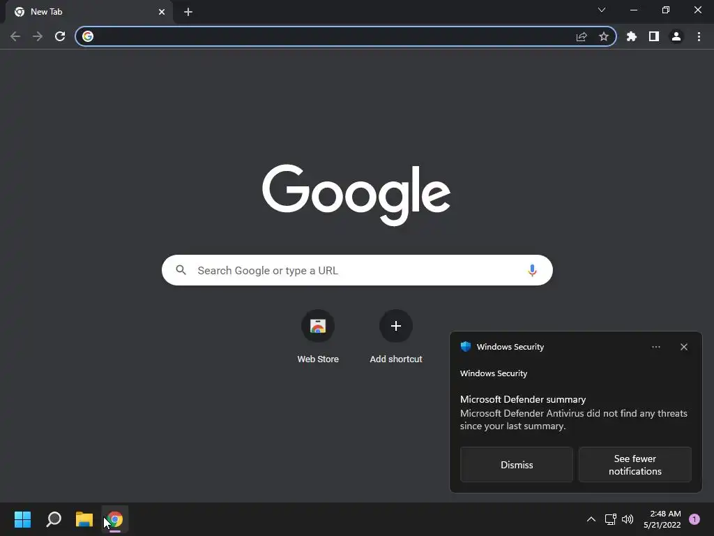
Task: Reload the current page
Action: tap(60, 36)
